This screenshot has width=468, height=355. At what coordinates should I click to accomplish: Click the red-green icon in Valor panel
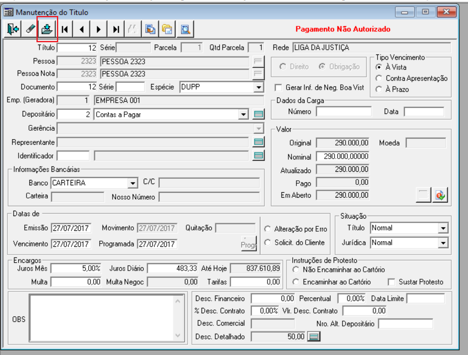(x=440, y=196)
